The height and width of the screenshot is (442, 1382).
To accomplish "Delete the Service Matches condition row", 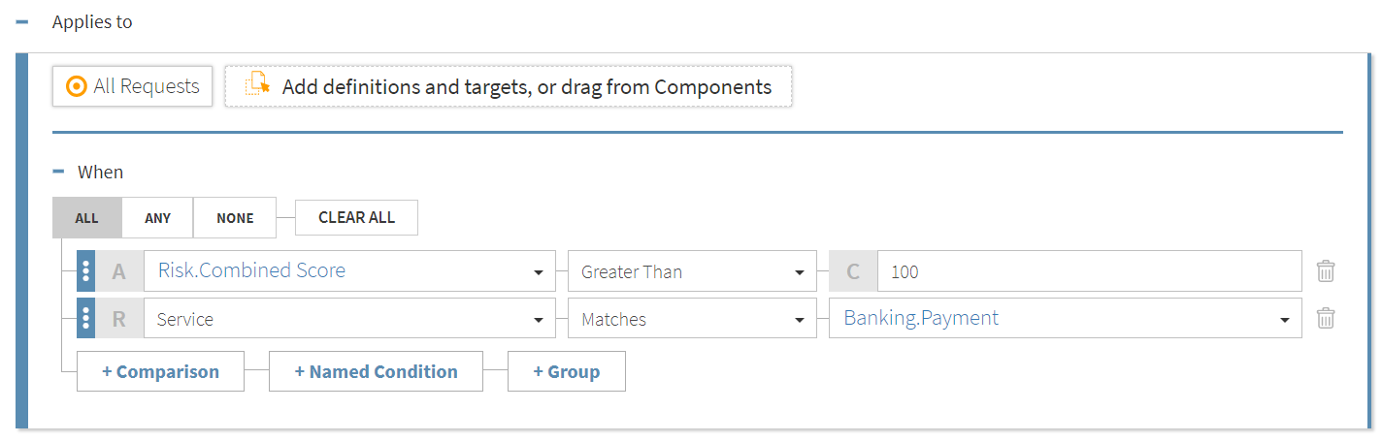I will point(1326,318).
